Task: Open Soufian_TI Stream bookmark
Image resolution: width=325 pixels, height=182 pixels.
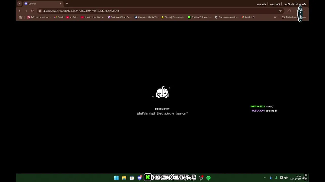Action: (199, 17)
